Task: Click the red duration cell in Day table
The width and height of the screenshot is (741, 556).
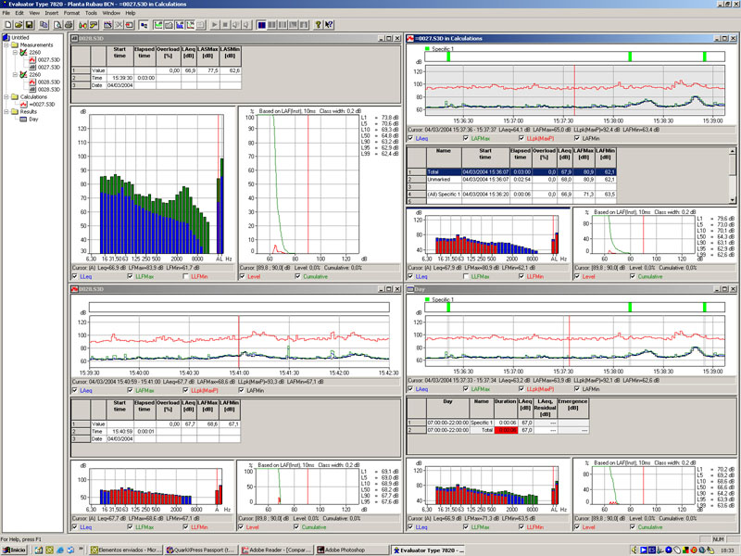Action: pos(506,430)
